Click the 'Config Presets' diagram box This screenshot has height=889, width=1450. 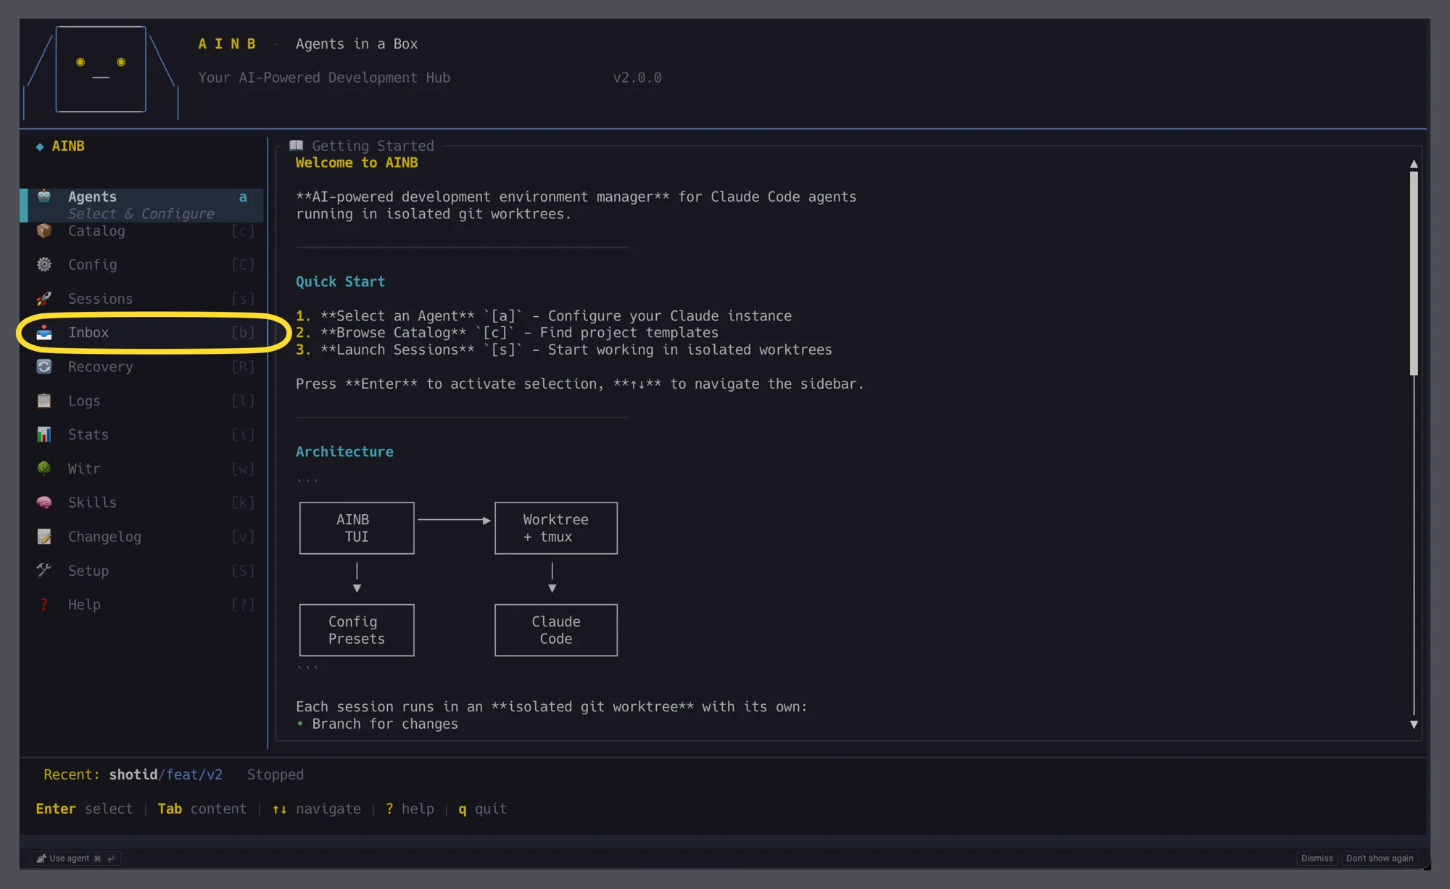[x=357, y=630]
